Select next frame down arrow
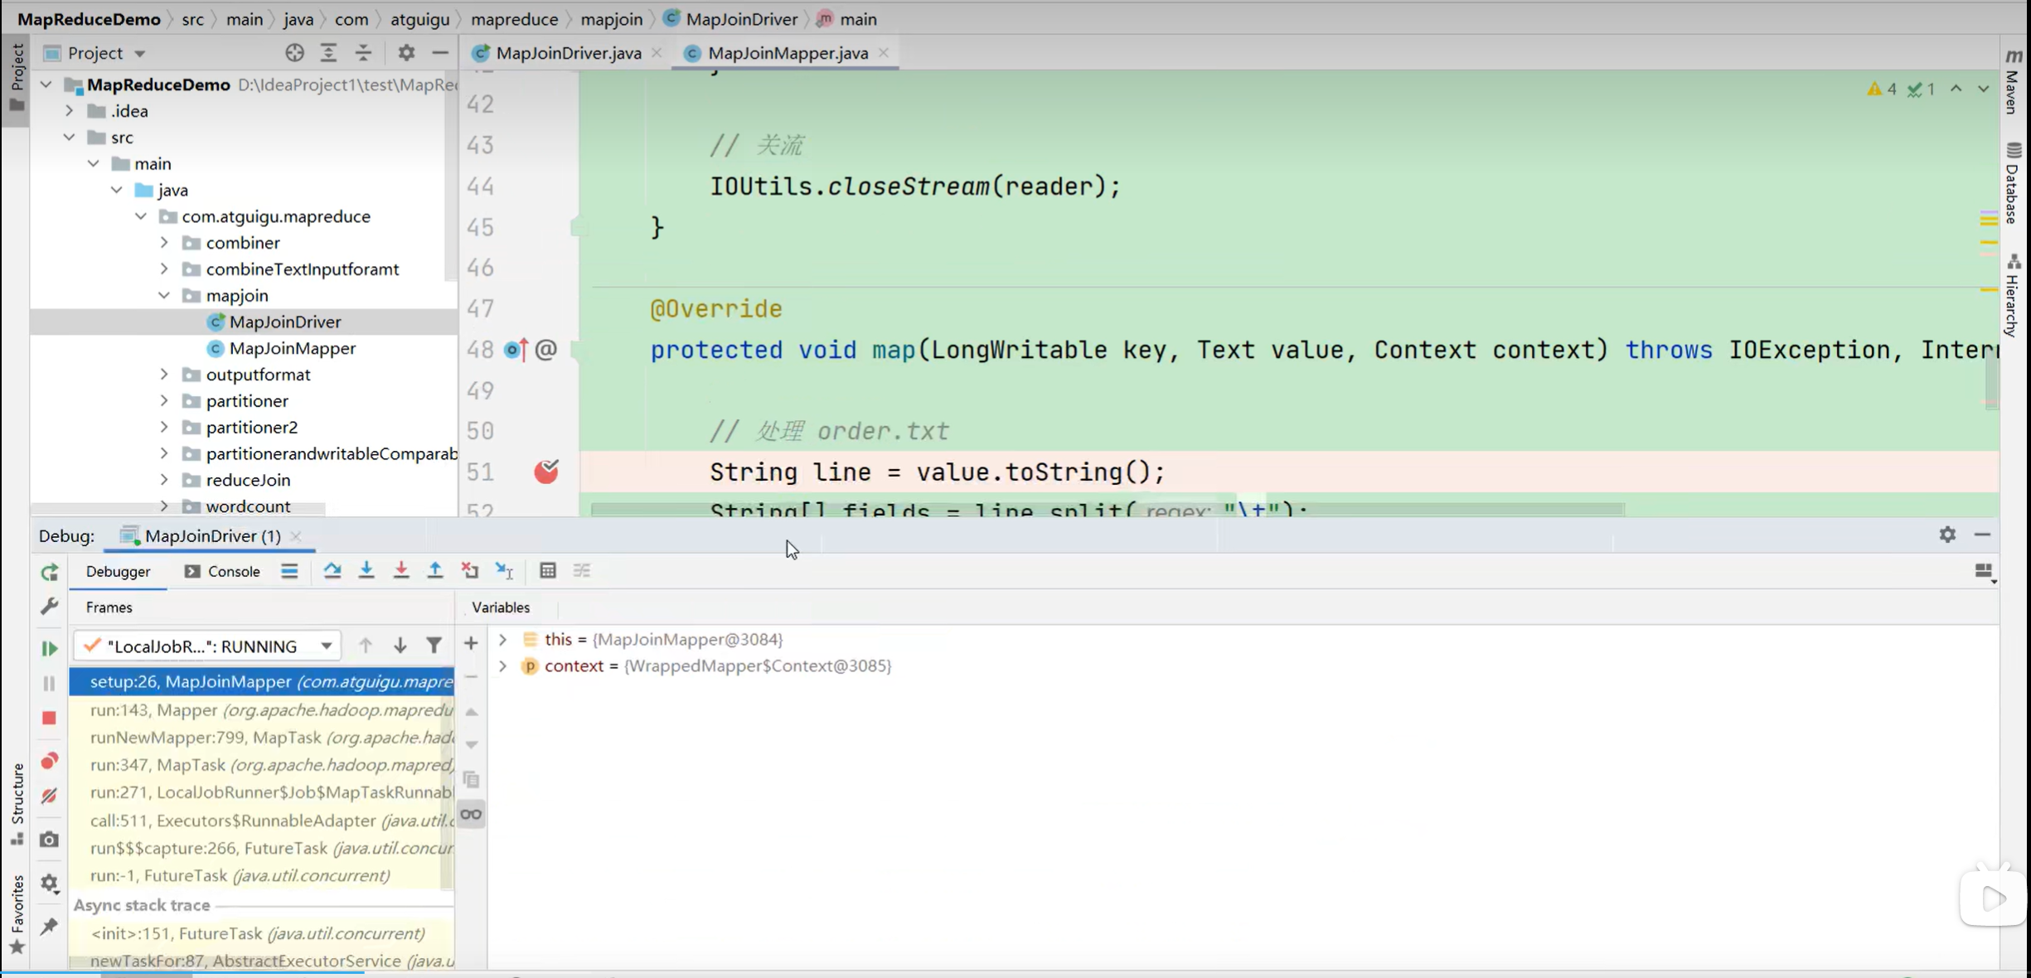This screenshot has width=2031, height=978. point(400,646)
